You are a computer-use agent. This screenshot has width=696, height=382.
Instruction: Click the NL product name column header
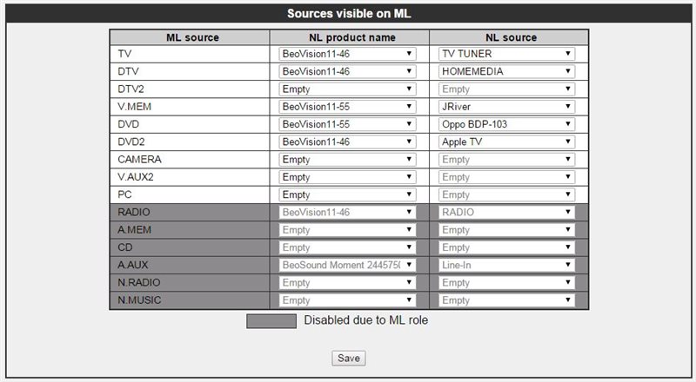tap(351, 37)
